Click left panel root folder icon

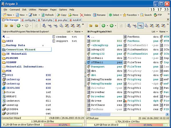click(x=6, y=26)
